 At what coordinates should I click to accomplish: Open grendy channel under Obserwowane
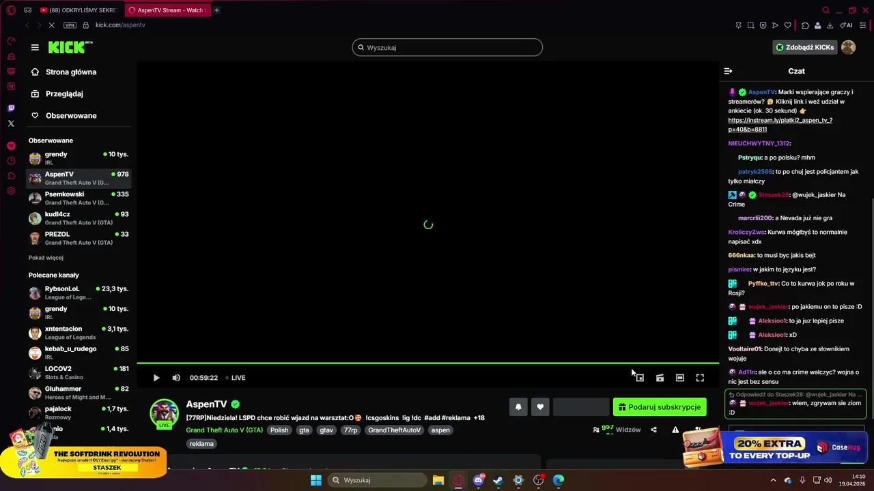[79, 158]
